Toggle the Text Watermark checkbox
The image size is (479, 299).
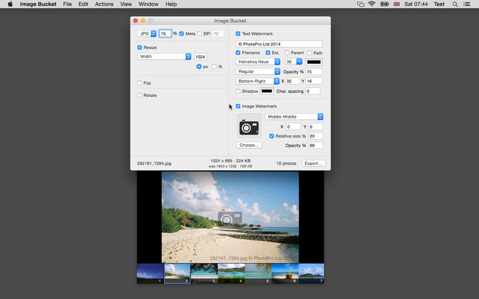(x=238, y=33)
